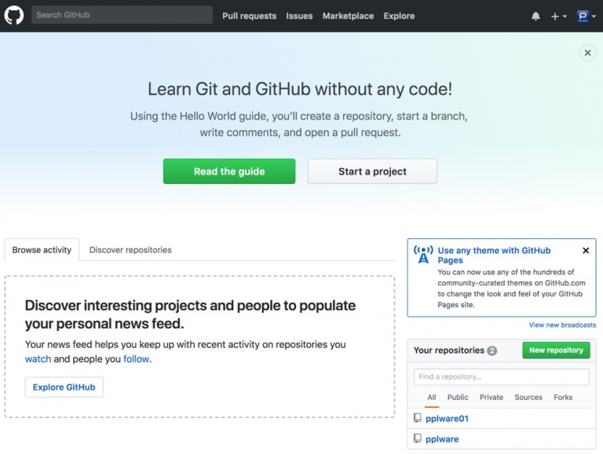Open Explore in top navigation

click(399, 17)
